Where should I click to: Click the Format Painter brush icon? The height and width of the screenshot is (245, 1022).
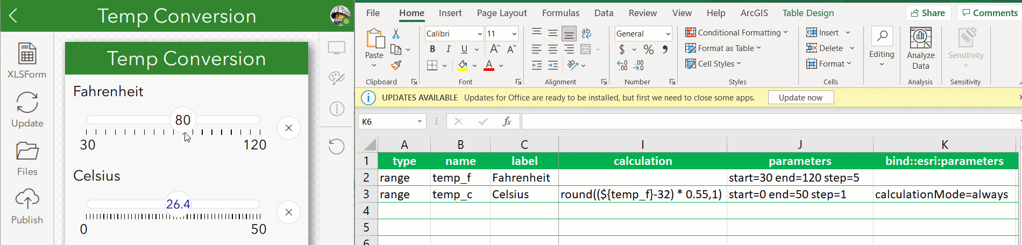coord(396,65)
